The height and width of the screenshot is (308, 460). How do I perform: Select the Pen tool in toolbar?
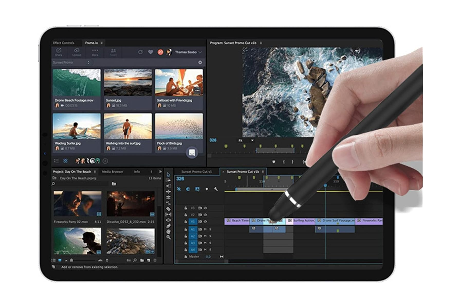tap(168, 226)
